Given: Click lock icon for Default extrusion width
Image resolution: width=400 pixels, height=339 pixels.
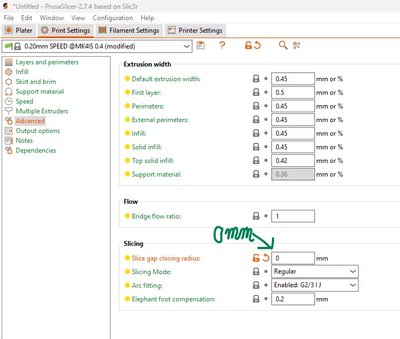Looking at the screenshot, I should [256, 79].
